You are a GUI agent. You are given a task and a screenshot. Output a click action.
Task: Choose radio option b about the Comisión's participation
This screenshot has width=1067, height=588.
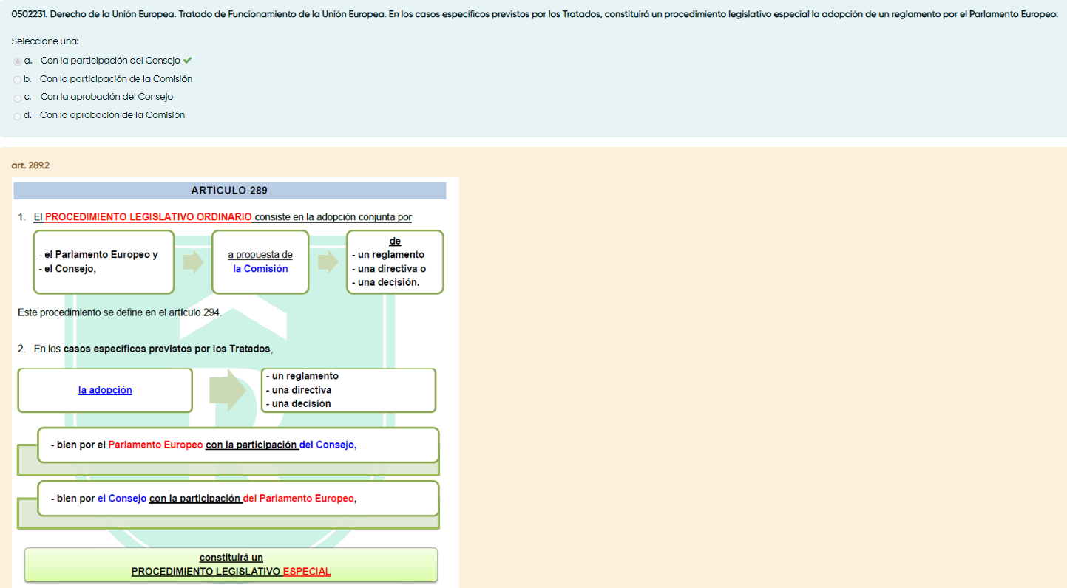(17, 80)
